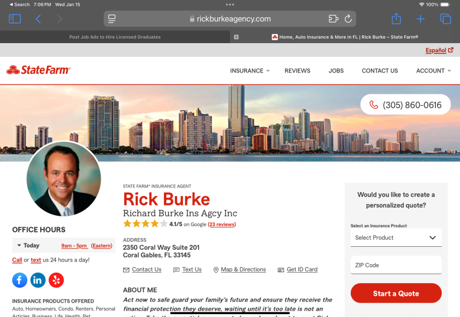Screen dimensions: 460x317
Task: Close the current tab with X icon
Action: click(x=236, y=37)
